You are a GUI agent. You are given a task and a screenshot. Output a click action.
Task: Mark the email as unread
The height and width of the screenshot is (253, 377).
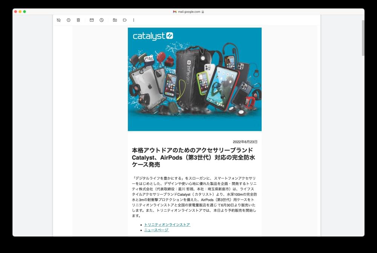tap(92, 20)
